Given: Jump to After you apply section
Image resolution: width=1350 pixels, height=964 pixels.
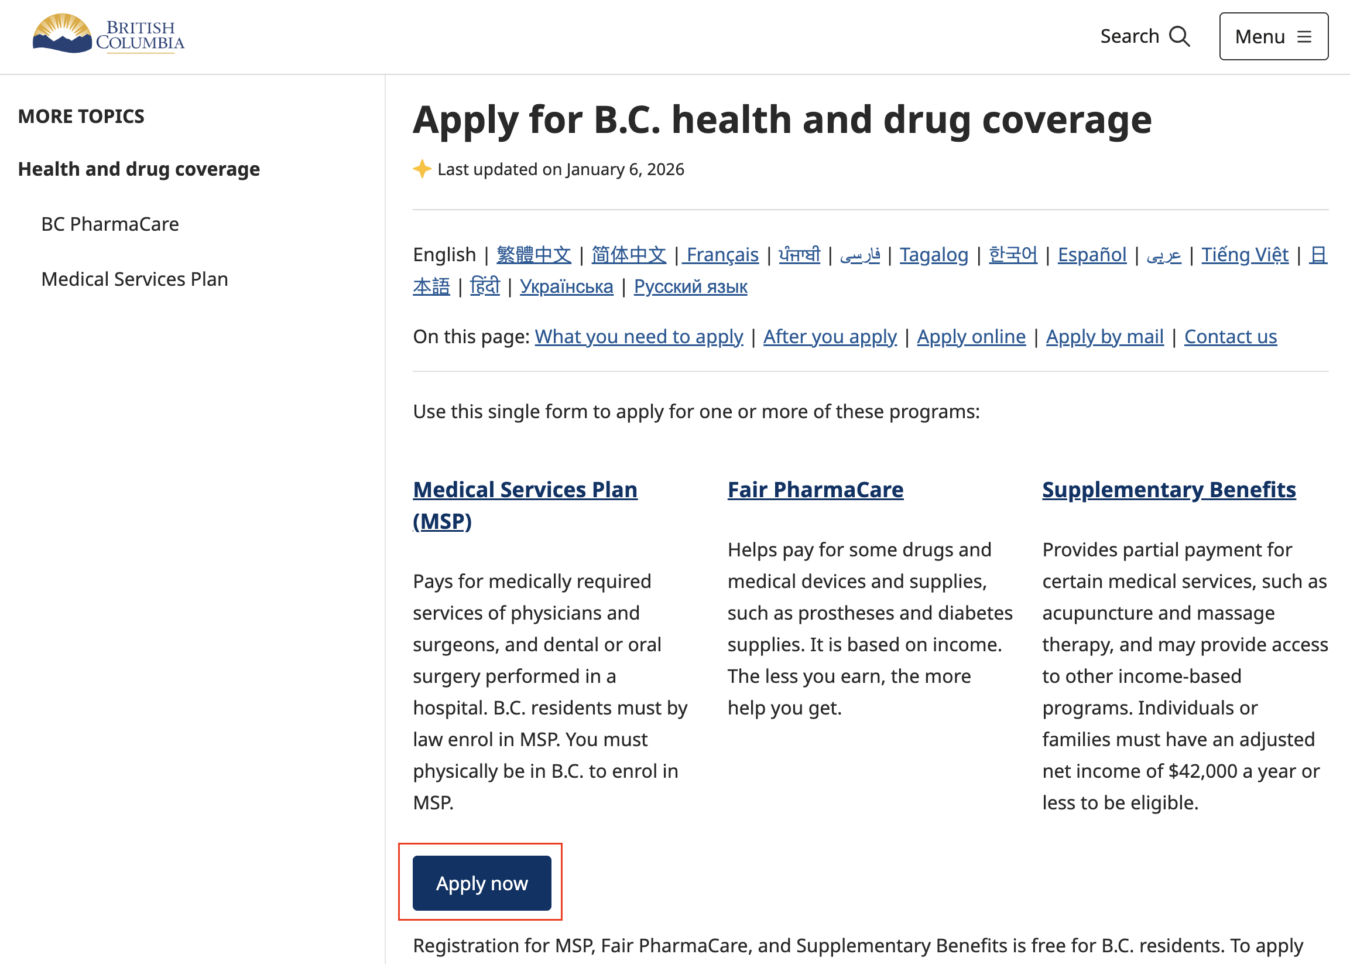Looking at the screenshot, I should (830, 337).
